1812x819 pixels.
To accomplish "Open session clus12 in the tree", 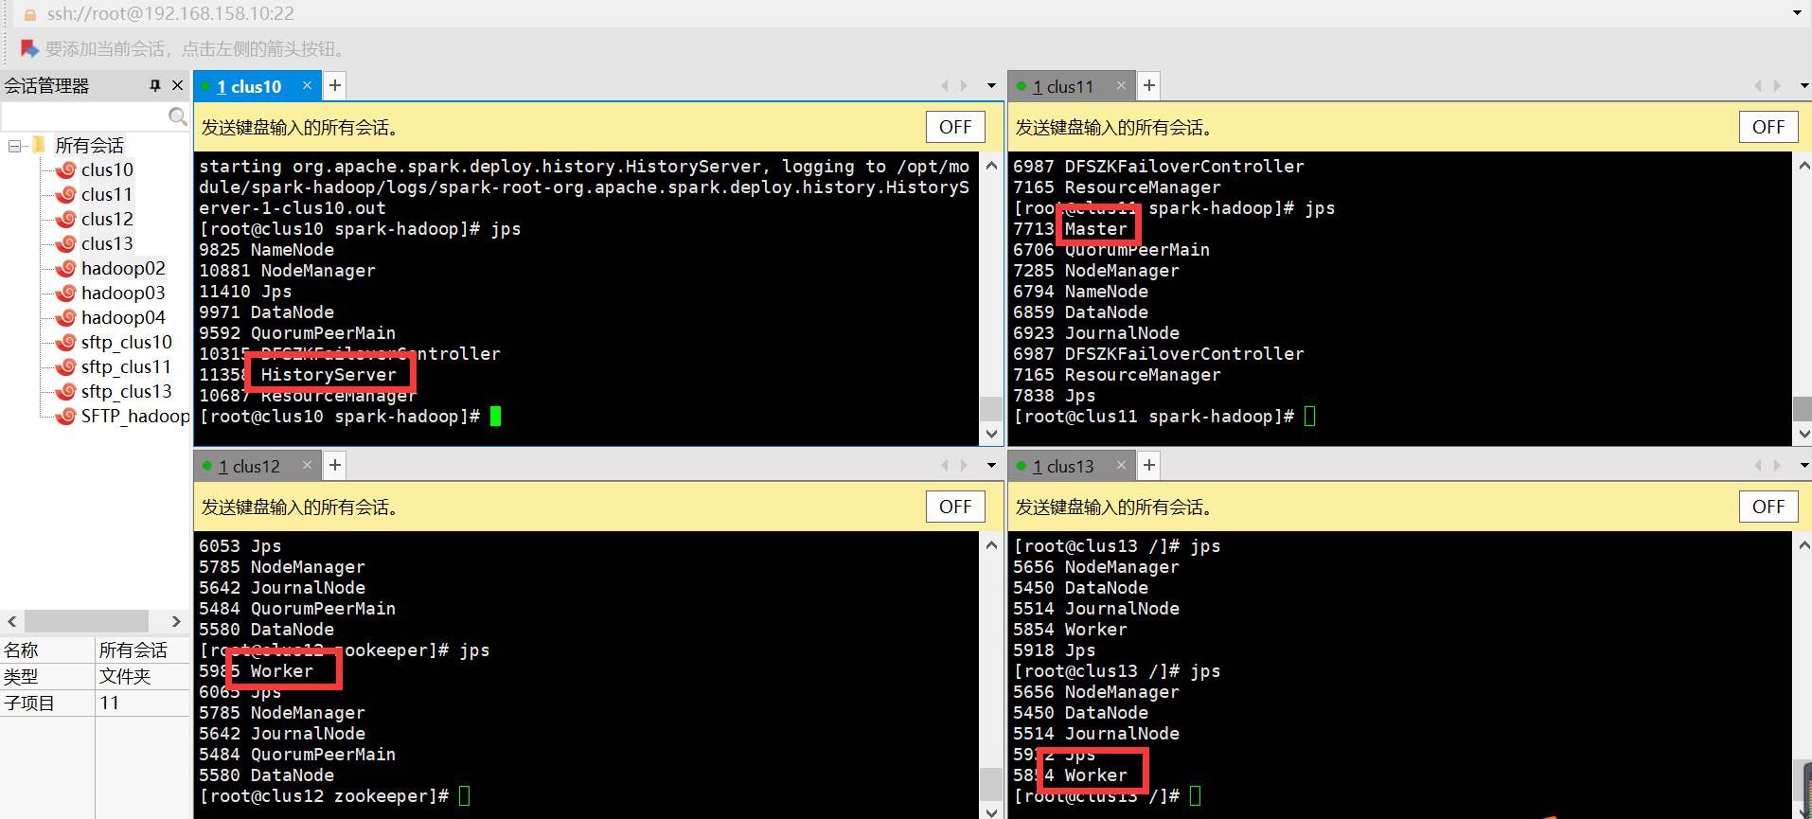I will point(107,219).
